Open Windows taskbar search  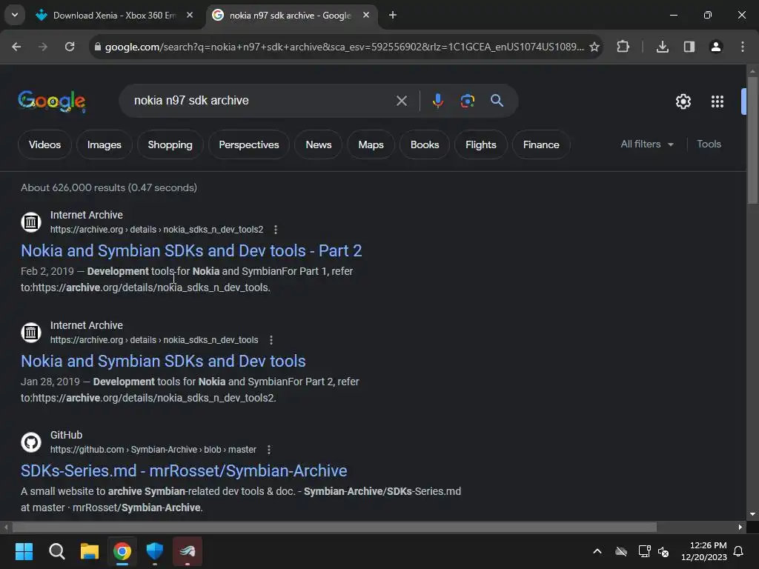[x=56, y=551]
